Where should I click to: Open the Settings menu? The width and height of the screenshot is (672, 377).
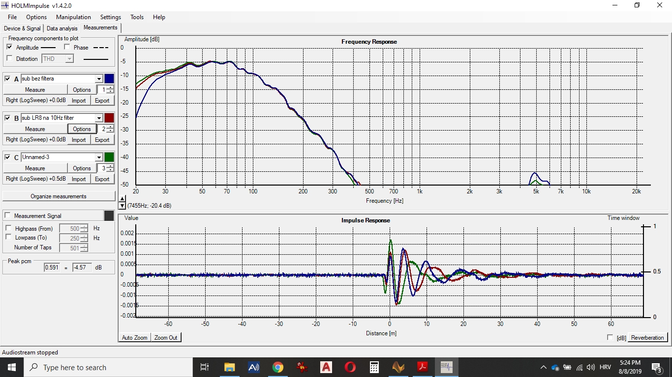(x=110, y=17)
